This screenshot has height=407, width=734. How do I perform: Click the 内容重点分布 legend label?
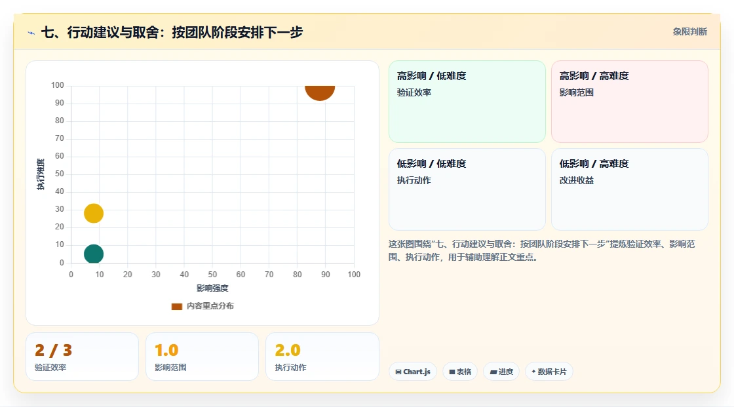click(210, 306)
